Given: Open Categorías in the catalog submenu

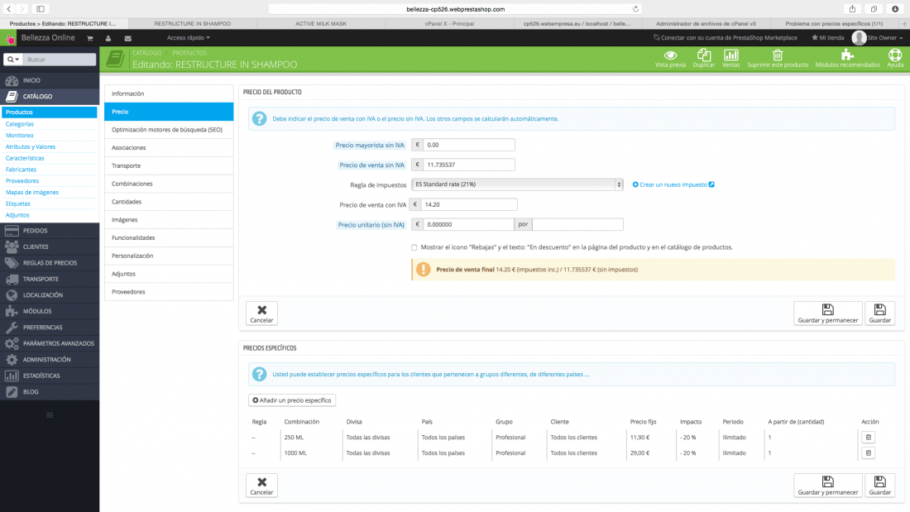Looking at the screenshot, I should [x=20, y=123].
